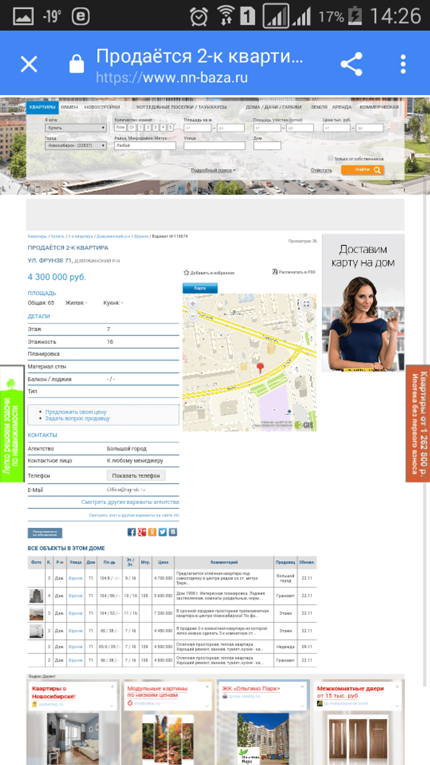430x765 pixels.
Task: Open Квартиры в Новосибирске ad link
Action: point(54,692)
